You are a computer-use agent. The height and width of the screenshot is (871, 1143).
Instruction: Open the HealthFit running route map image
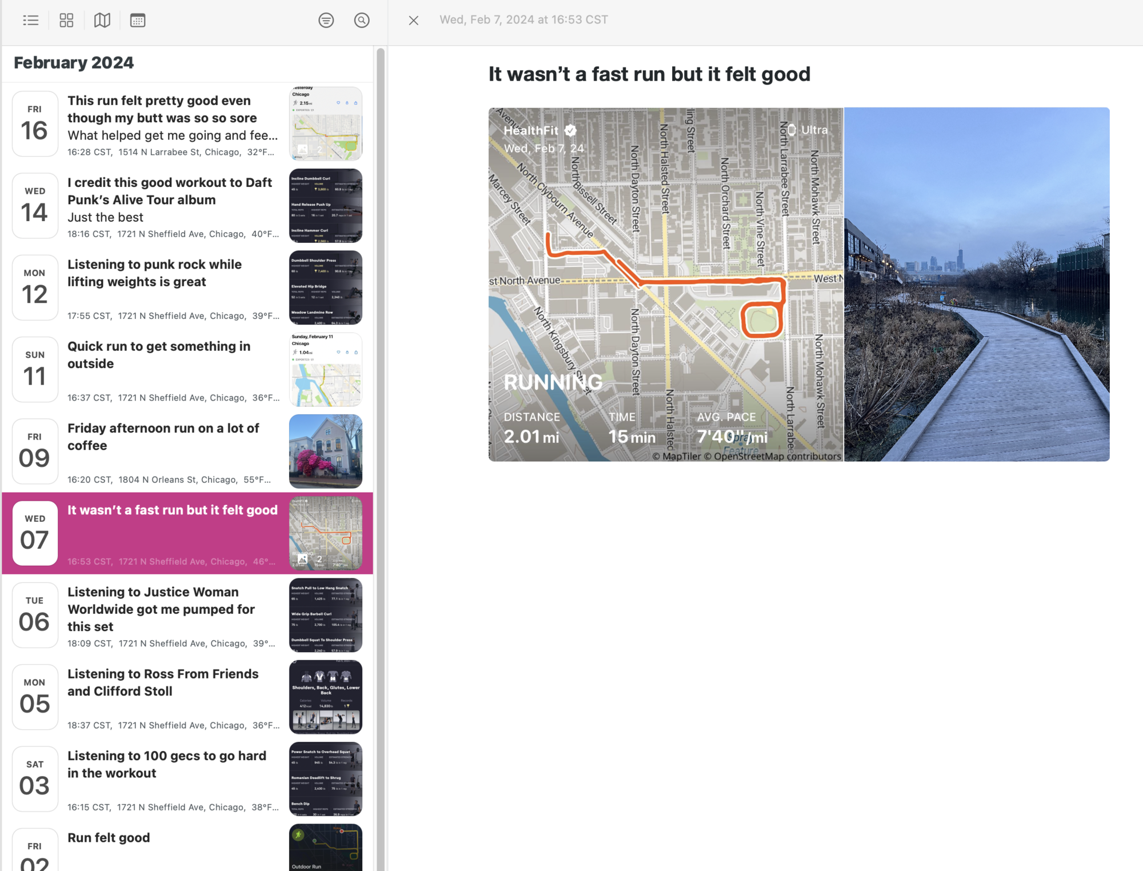666,285
